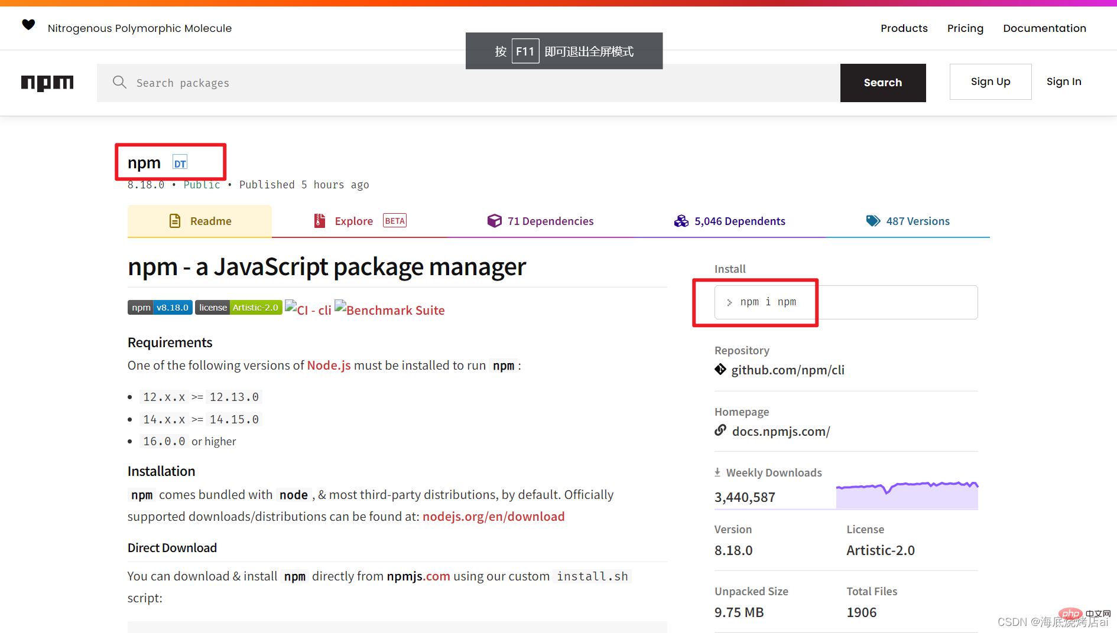Screen dimensions: 1117x633
Task: Open the 71 Dependencies tab
Action: [540, 221]
